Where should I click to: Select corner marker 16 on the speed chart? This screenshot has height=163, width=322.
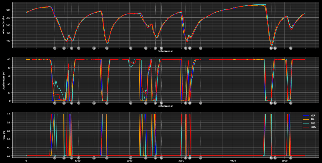[291, 48]
